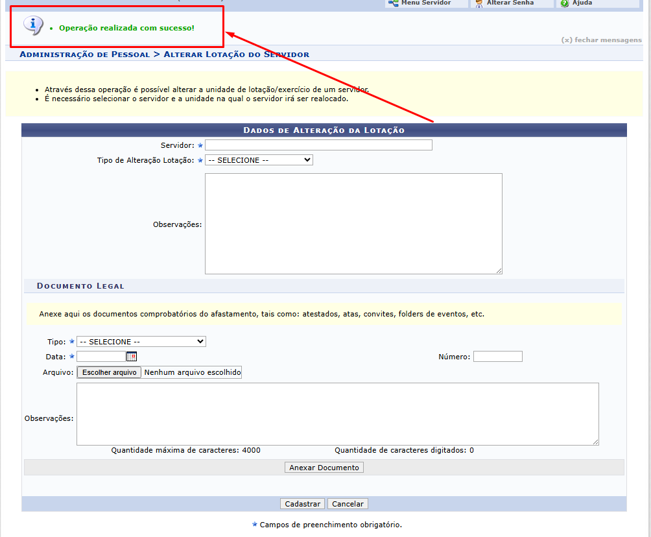Click the Menu Servidor icon
651x537 pixels.
[x=393, y=3]
